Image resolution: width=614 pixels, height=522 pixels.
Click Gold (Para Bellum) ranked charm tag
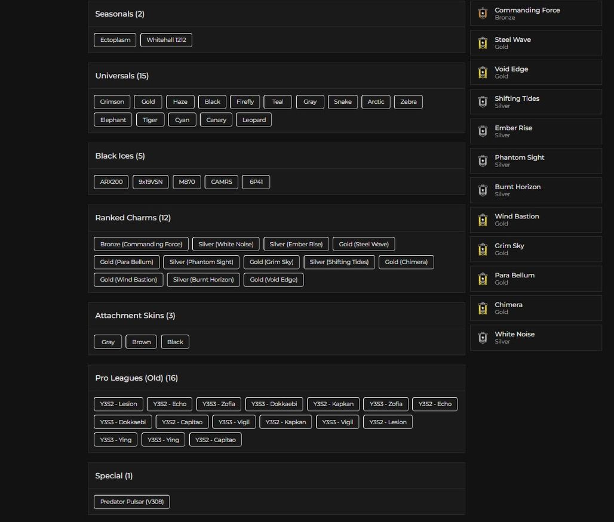[127, 262]
